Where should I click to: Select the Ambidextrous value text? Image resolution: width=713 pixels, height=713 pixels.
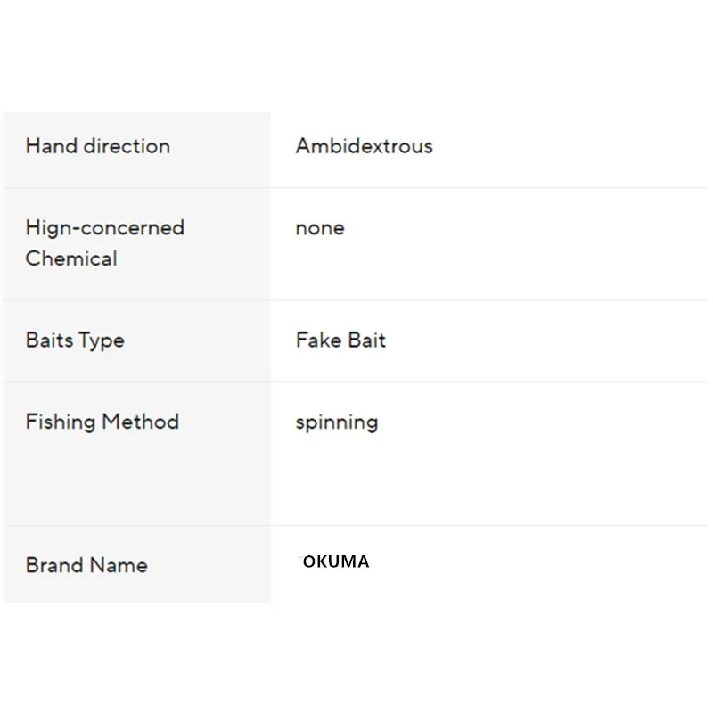(x=364, y=146)
